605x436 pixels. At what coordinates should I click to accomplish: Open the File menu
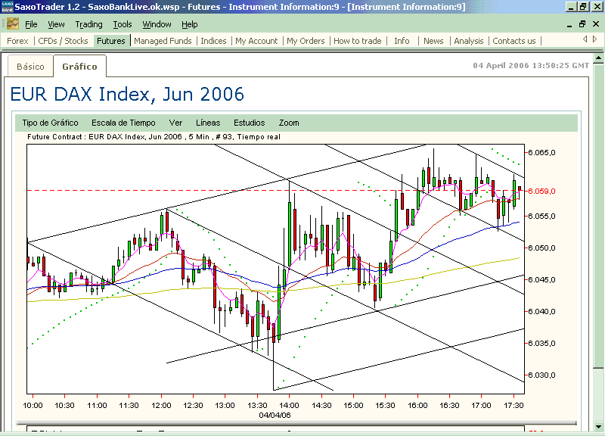click(31, 24)
